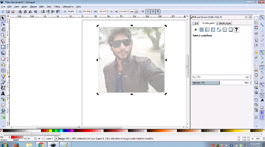Pick the Zoom tool in the toolbox
This screenshot has height=147, width=265.
click(3, 35)
